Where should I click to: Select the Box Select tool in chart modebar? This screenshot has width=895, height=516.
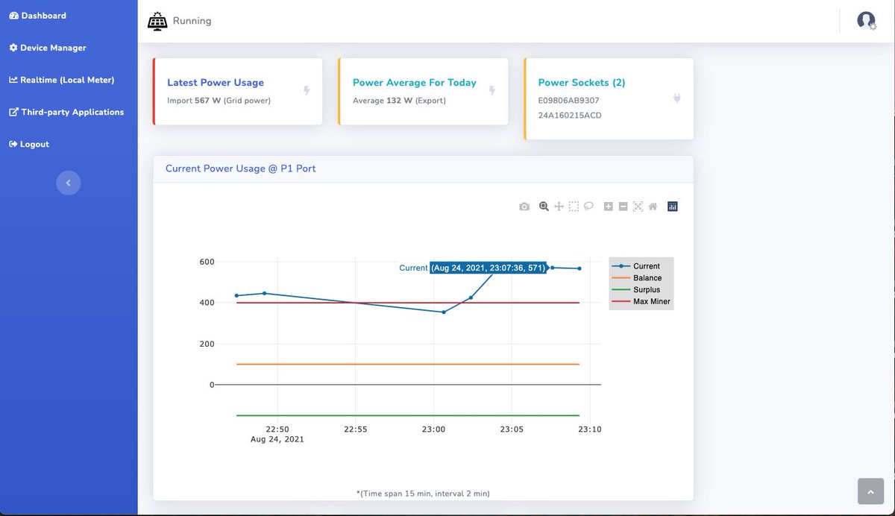pos(574,207)
